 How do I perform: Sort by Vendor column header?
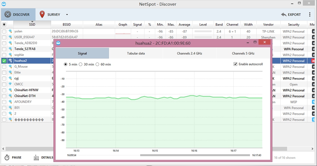pos(268,25)
